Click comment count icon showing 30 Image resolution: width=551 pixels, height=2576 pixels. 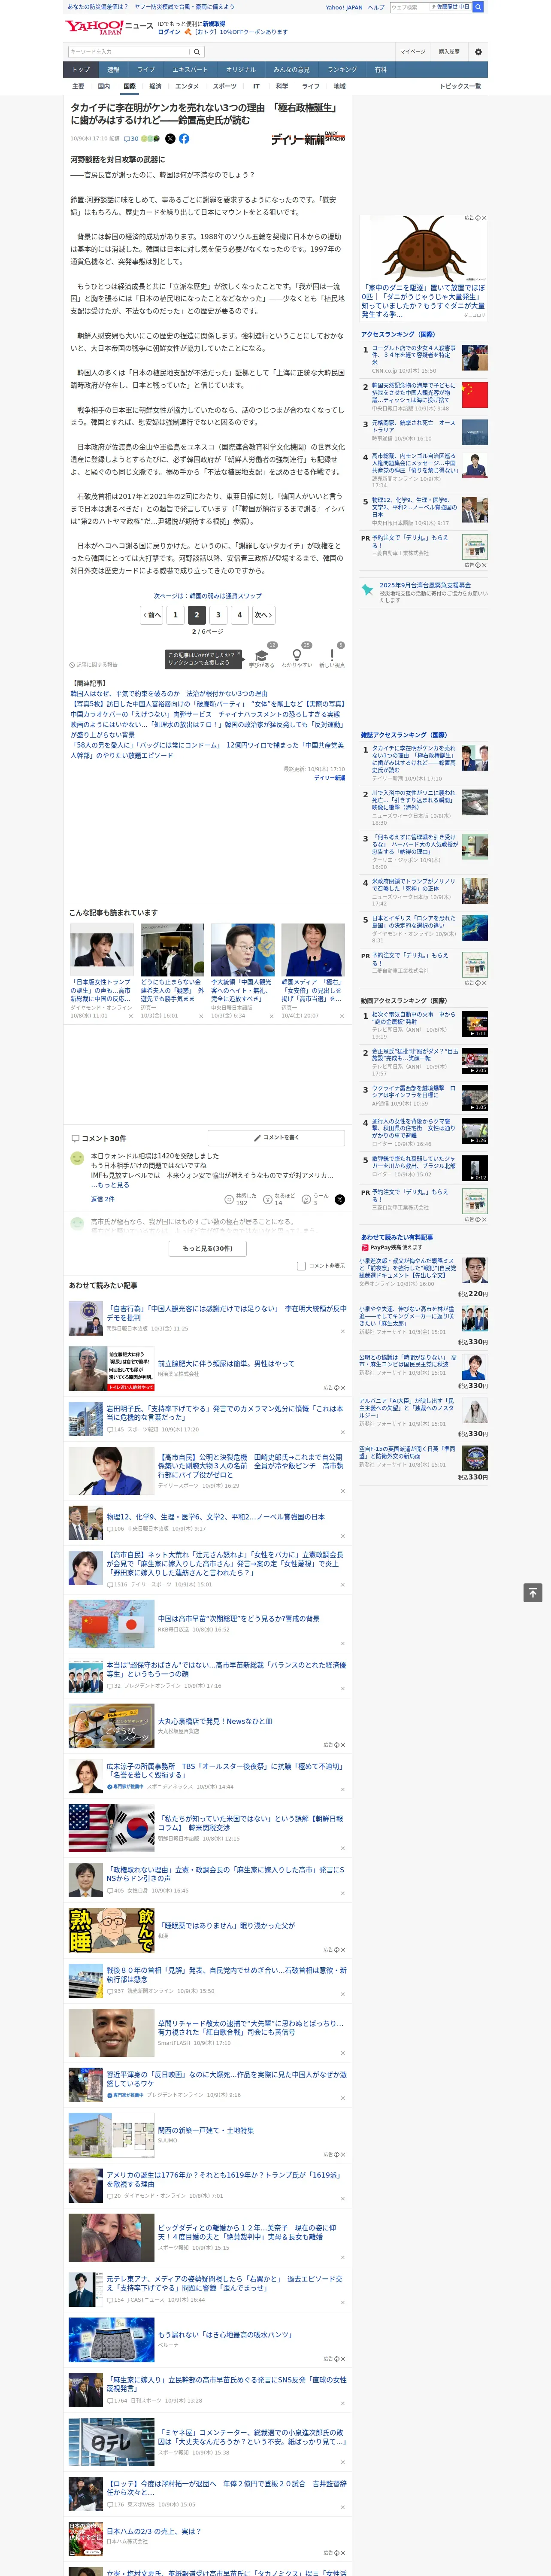point(131,139)
